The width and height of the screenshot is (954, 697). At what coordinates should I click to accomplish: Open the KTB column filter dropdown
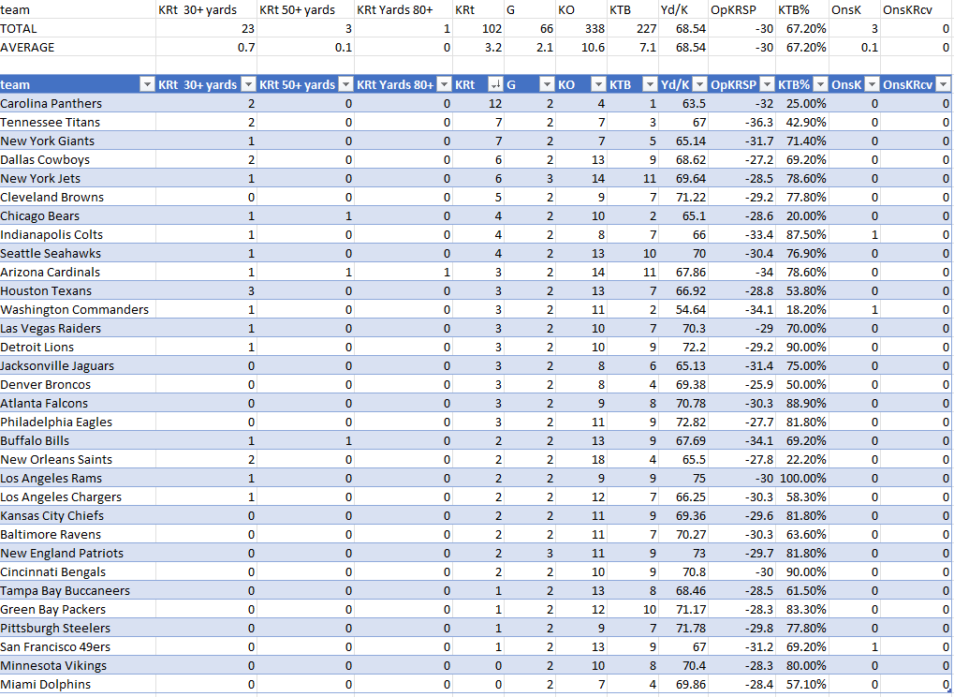(651, 84)
